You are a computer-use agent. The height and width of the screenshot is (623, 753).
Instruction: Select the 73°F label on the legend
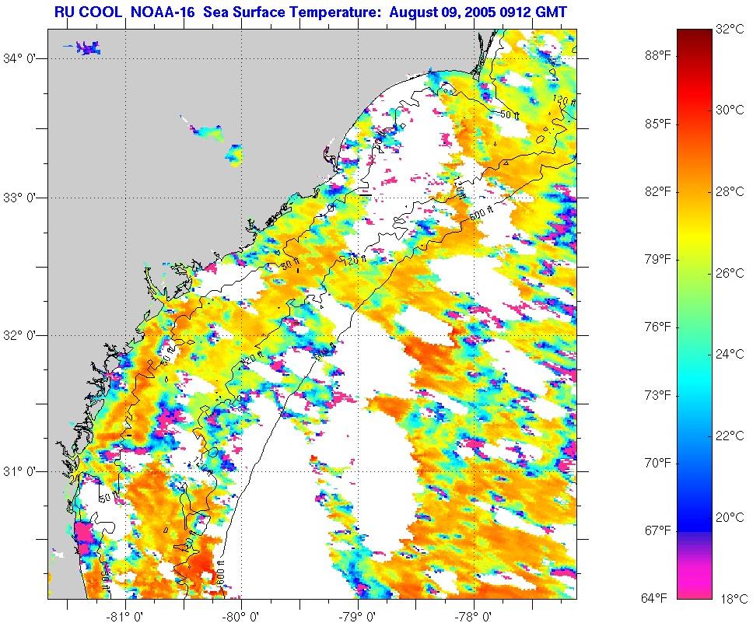pyautogui.click(x=657, y=395)
